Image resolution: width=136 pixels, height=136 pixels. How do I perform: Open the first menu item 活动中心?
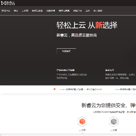click(x=6, y=11)
